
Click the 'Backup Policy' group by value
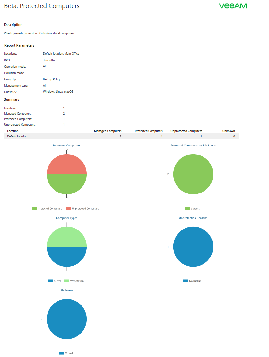(52, 79)
